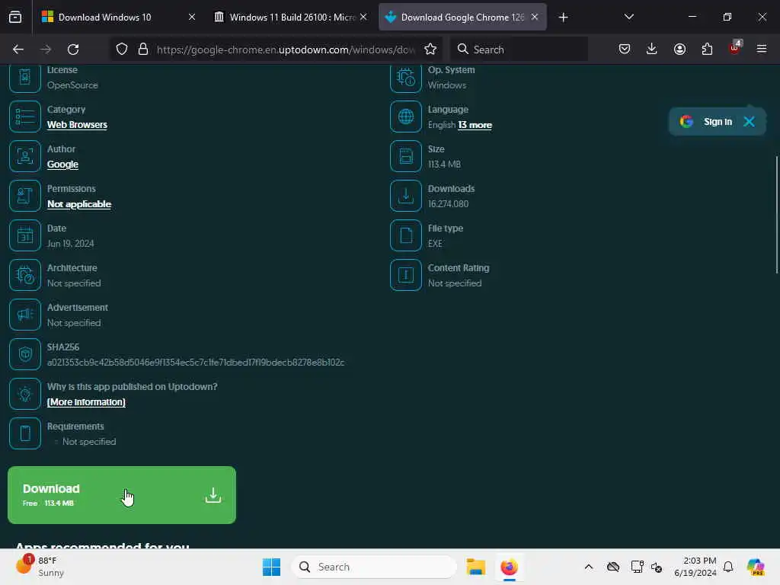
Task: Click the lightbulb icon beside Uptodown question
Action: point(25,394)
